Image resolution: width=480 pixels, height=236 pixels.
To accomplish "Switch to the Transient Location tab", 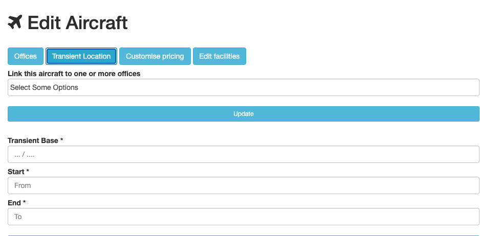I will pyautogui.click(x=81, y=56).
